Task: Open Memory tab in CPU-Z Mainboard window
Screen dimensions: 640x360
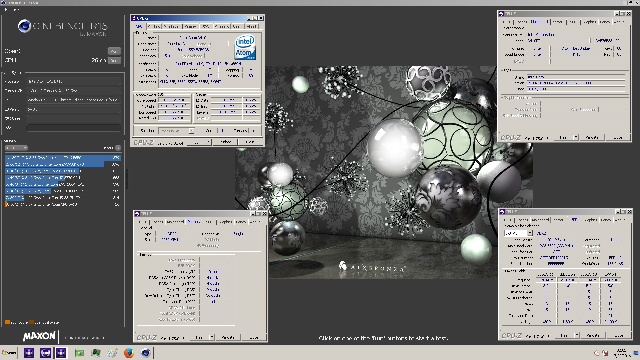Action: [x=558, y=22]
